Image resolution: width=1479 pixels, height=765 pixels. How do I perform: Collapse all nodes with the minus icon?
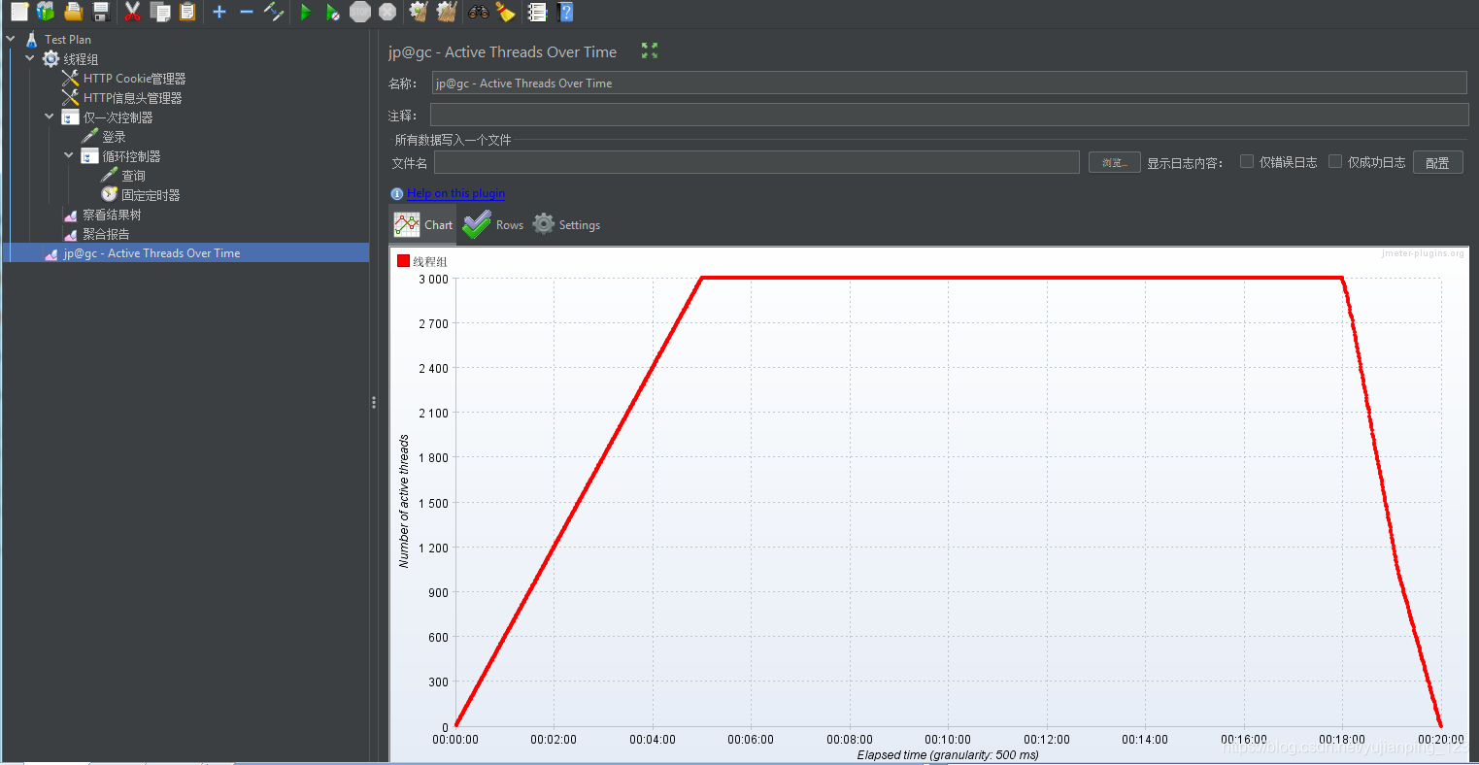(x=247, y=12)
